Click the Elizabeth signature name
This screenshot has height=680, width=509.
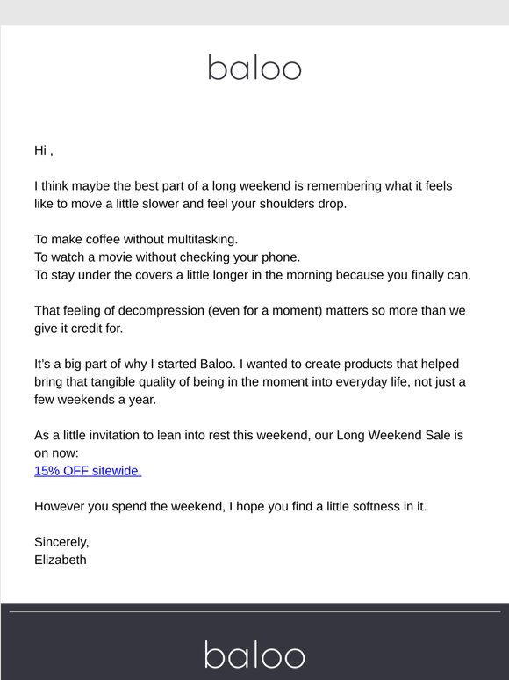coord(61,560)
